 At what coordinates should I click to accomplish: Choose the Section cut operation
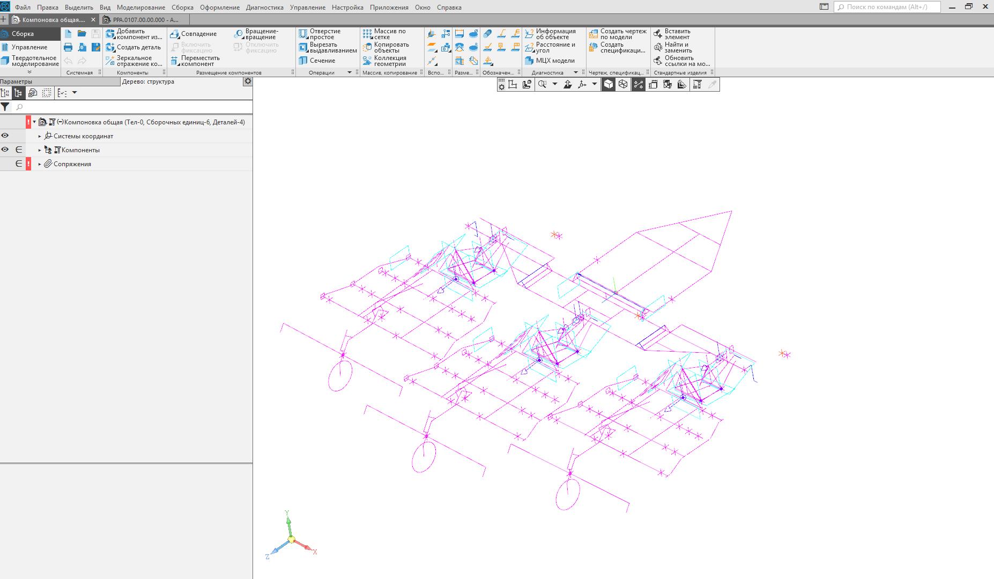click(303, 61)
